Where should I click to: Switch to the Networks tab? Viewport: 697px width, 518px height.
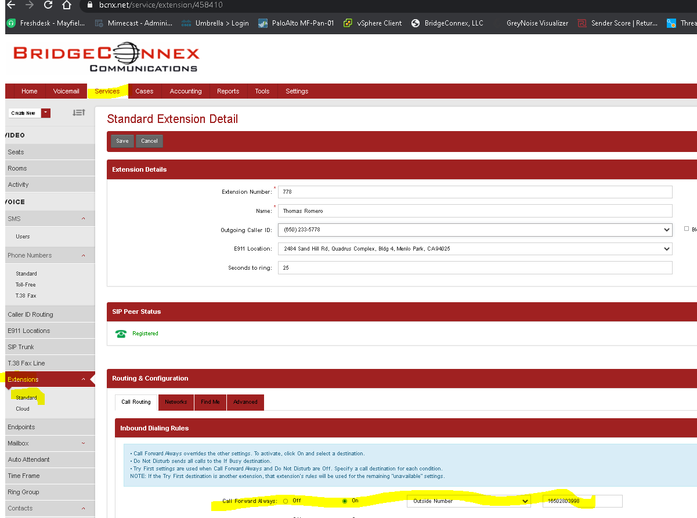pos(176,402)
